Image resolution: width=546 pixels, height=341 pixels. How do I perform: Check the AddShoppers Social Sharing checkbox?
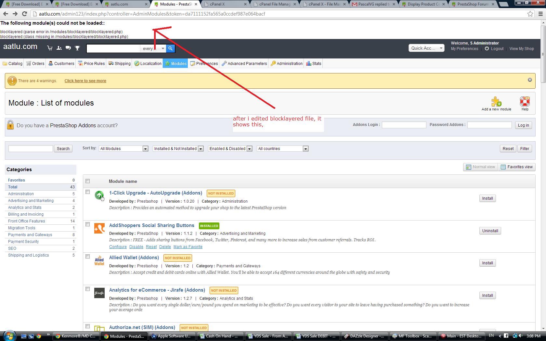87,224
